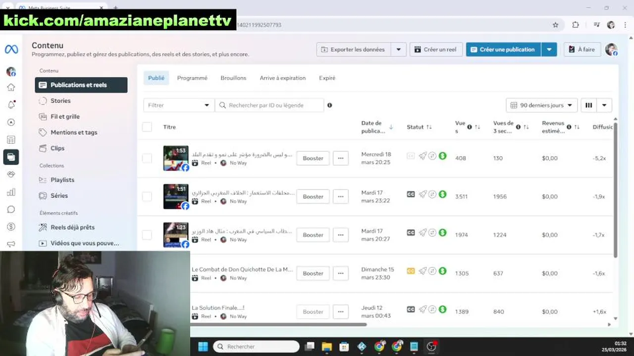The image size is (634, 356).
Task: Open Playlists under Collections
Action: point(81,180)
